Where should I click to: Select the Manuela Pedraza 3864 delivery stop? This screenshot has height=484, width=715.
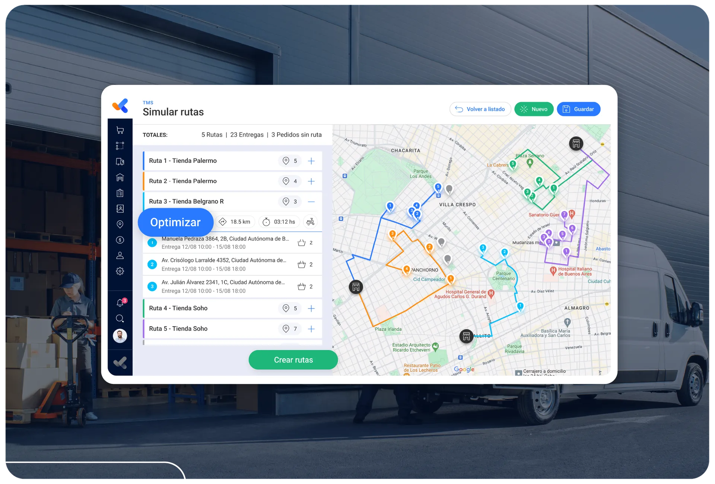225,243
